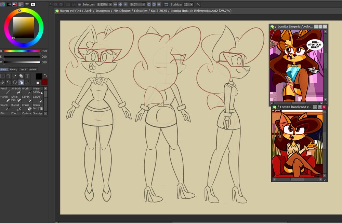Screen dimensions: 342x223
Task: Pick the Pencil brush
Action: click(x=5, y=90)
